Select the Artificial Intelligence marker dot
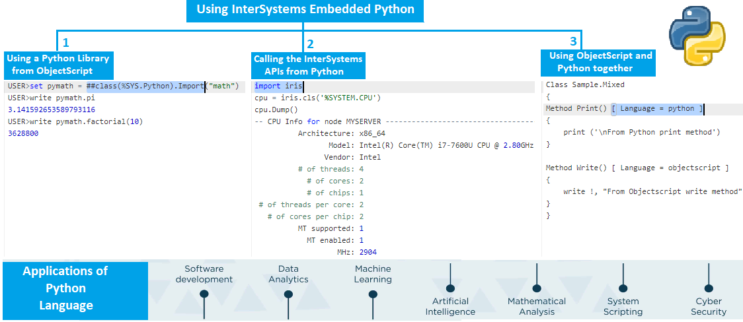 coord(450,288)
